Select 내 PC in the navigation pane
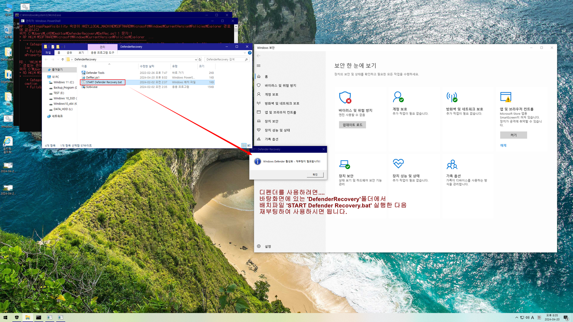 tap(55, 77)
